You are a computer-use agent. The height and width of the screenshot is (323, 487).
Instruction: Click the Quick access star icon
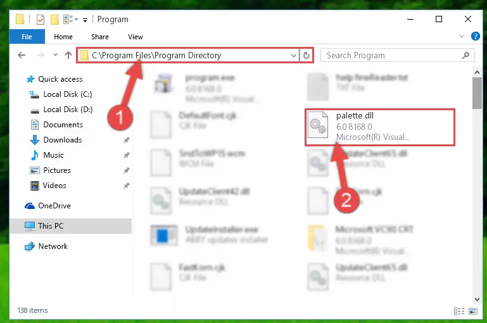tap(30, 79)
